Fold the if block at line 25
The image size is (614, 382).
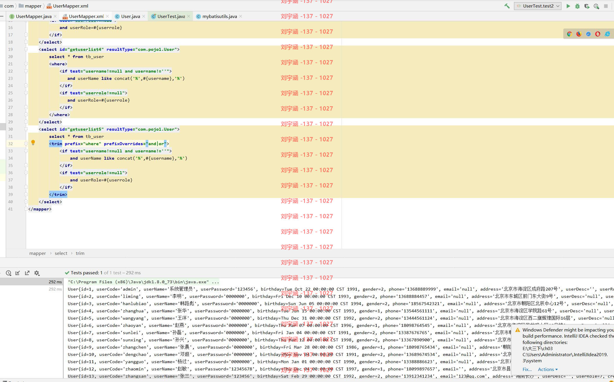tap(26, 93)
